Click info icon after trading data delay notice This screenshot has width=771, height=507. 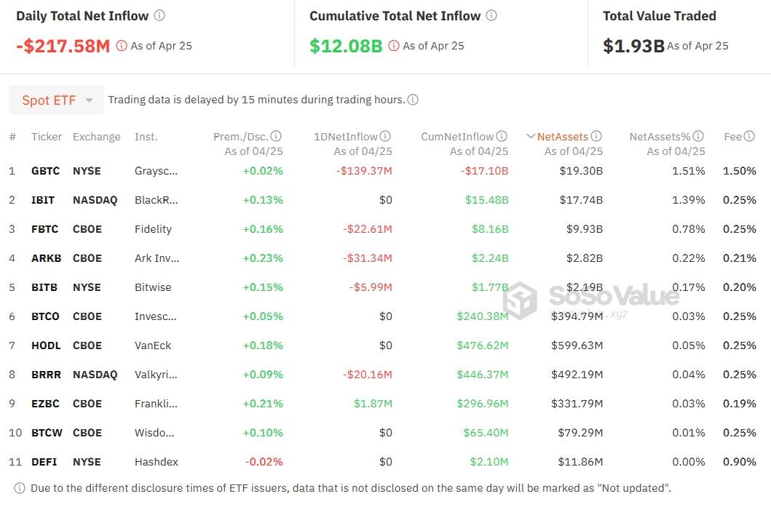tap(413, 100)
